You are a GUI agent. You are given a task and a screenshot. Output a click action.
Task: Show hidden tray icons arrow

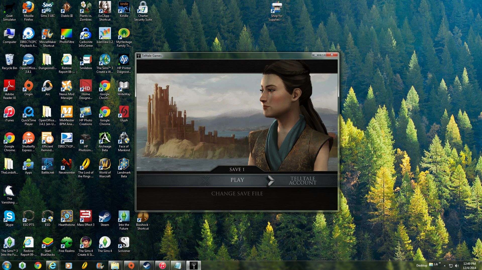point(445,266)
